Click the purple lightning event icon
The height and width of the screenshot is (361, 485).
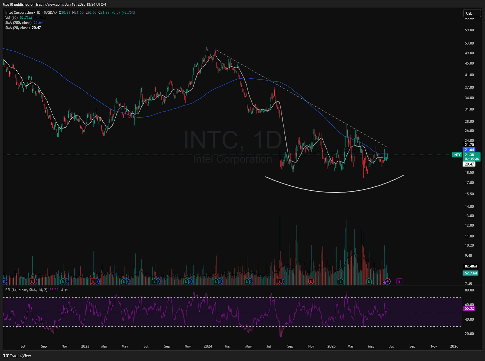(x=387, y=281)
